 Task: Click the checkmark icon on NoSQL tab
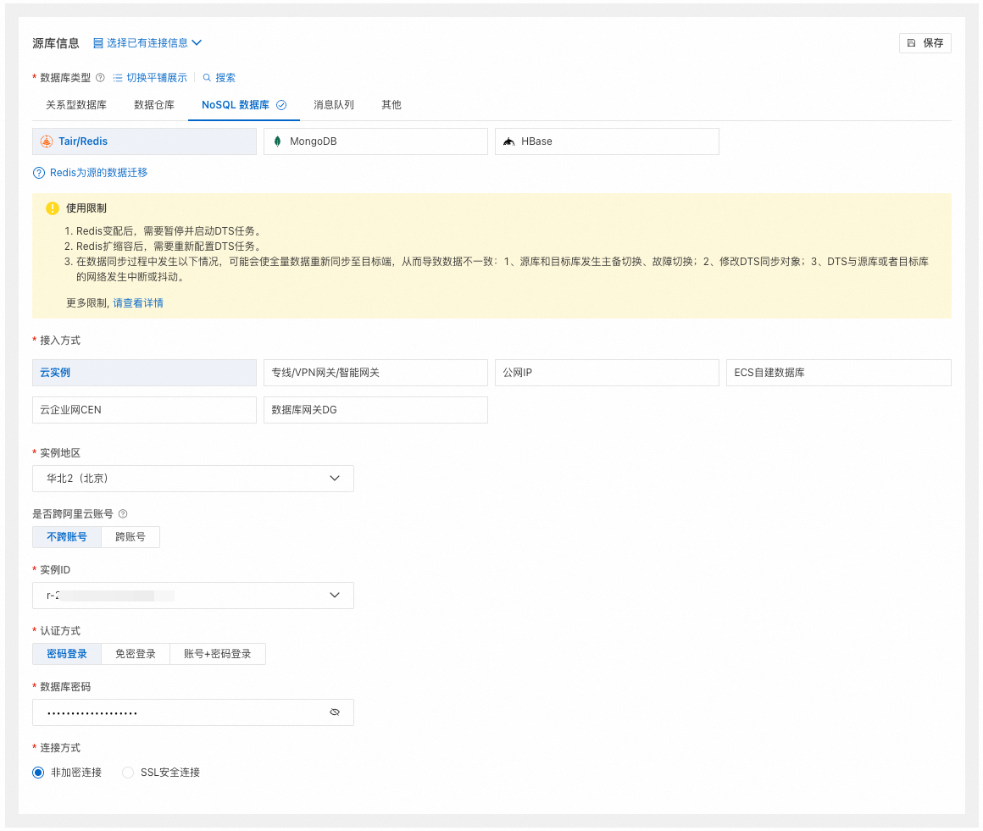pos(281,105)
